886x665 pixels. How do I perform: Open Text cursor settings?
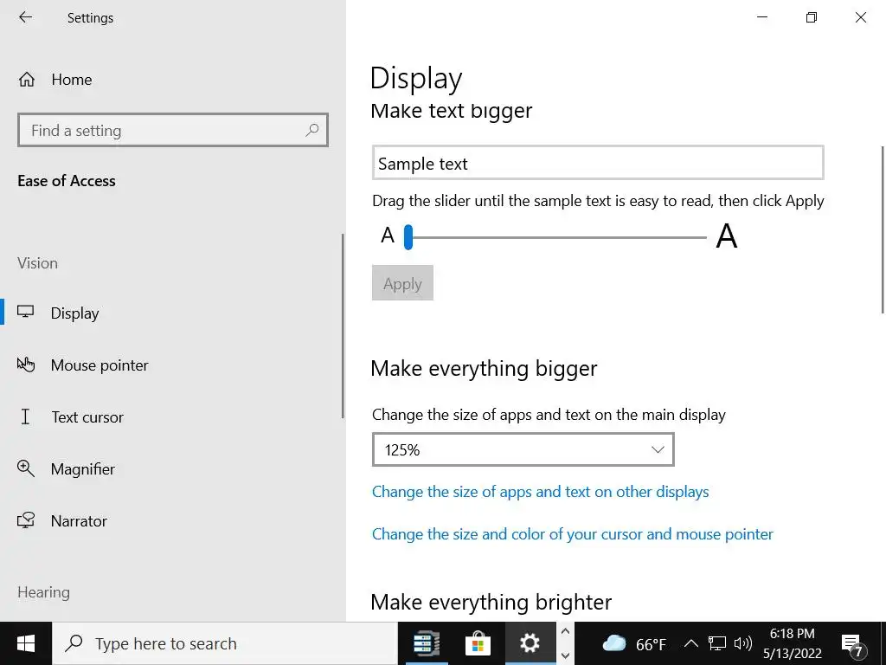point(87,417)
